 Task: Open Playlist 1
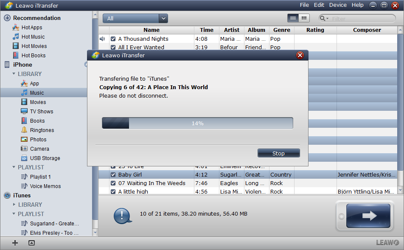(x=36, y=177)
